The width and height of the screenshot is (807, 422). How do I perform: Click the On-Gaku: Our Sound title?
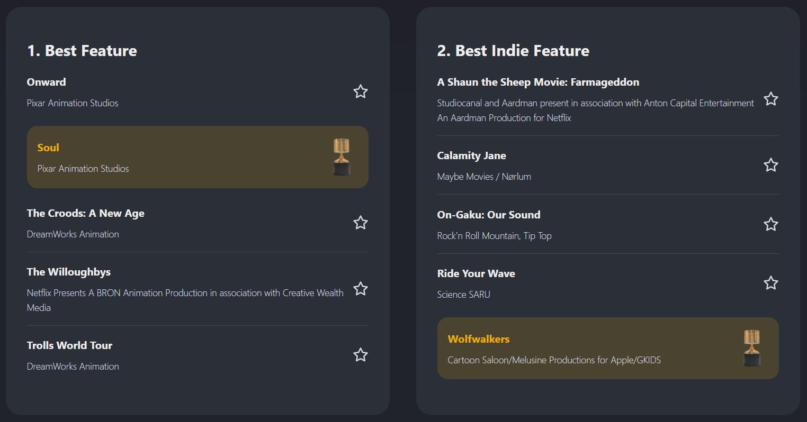(x=489, y=215)
